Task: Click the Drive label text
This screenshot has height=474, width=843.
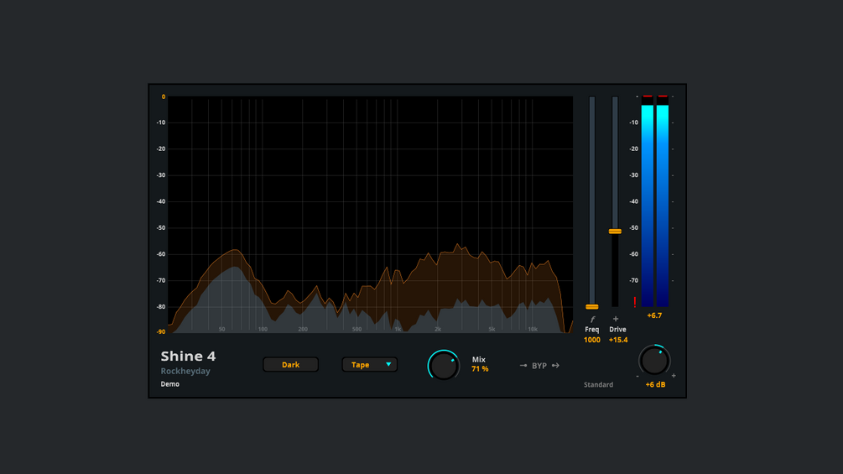Action: point(617,330)
